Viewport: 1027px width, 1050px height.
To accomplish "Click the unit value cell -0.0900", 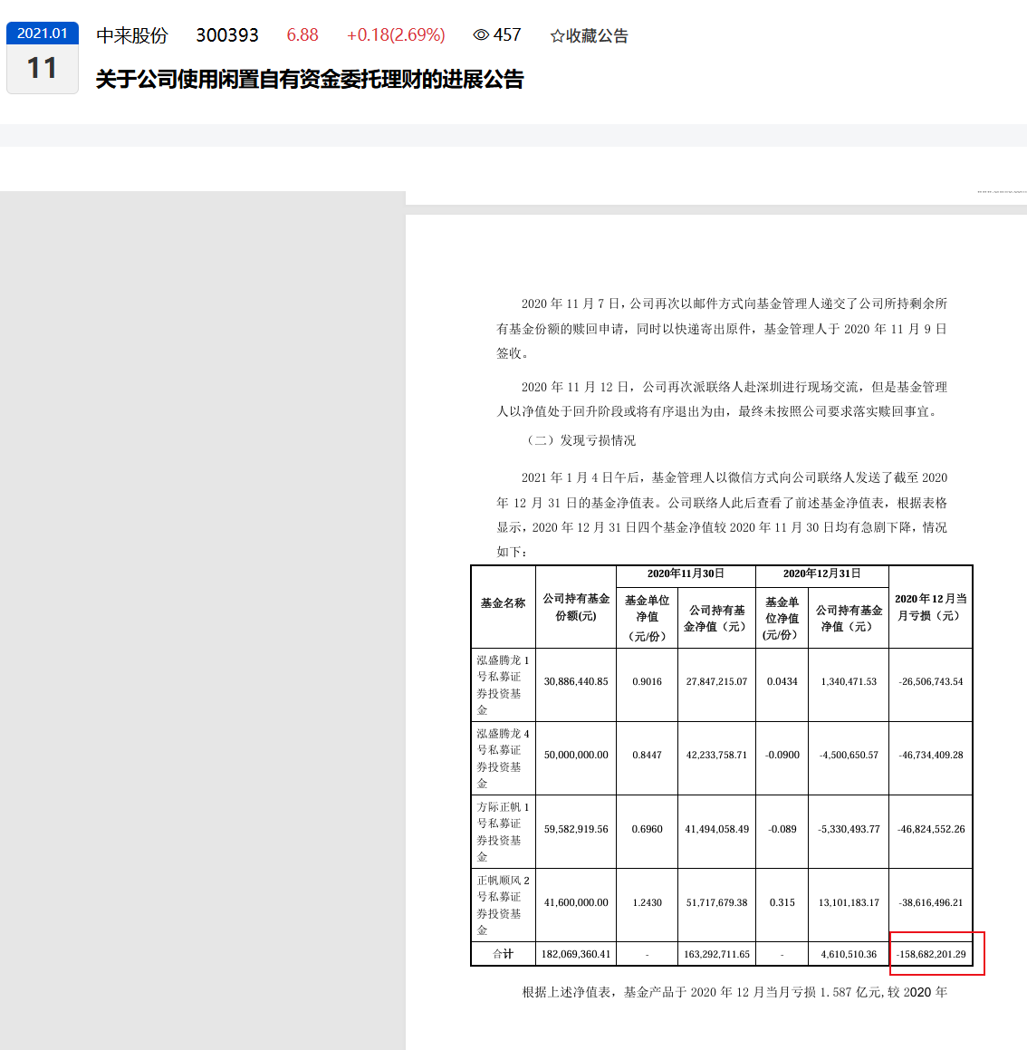I will click(x=782, y=756).
